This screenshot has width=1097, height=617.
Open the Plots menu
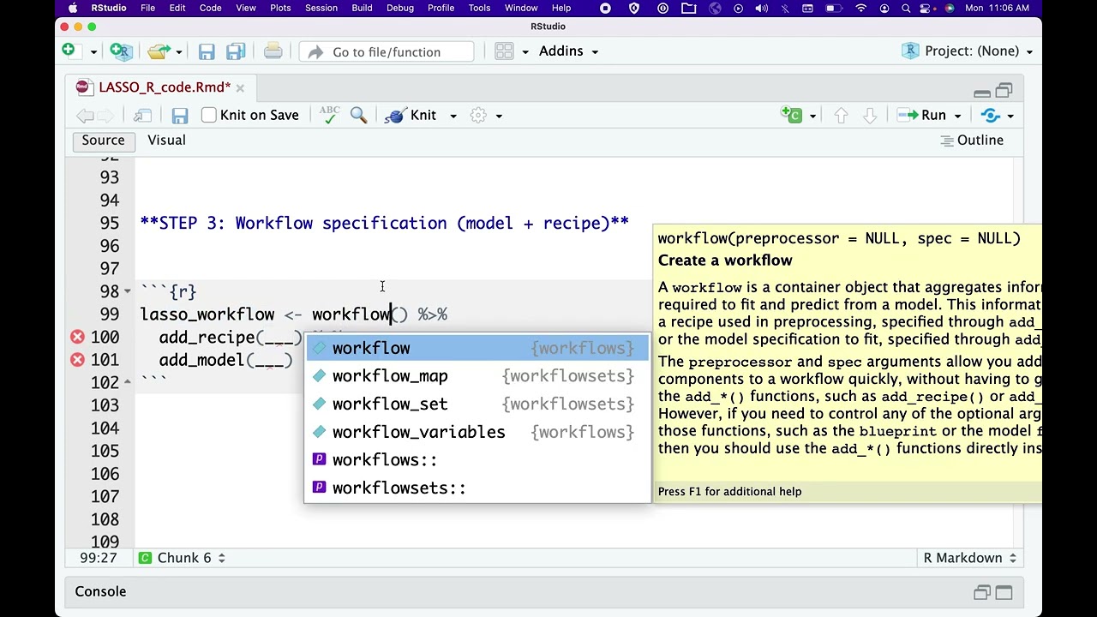click(280, 8)
